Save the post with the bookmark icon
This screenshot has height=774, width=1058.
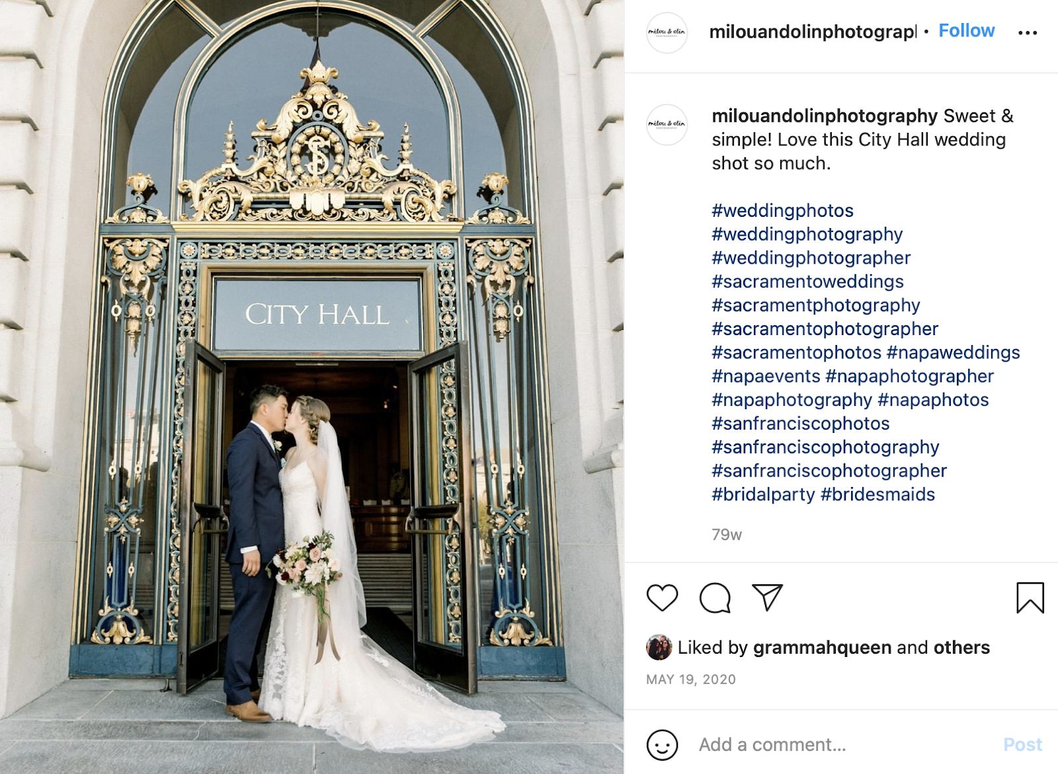(1030, 598)
